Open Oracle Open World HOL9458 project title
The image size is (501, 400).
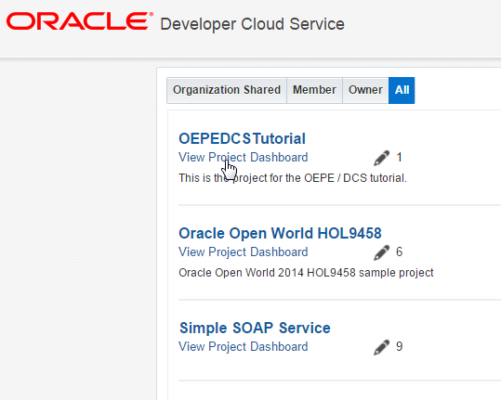[280, 233]
